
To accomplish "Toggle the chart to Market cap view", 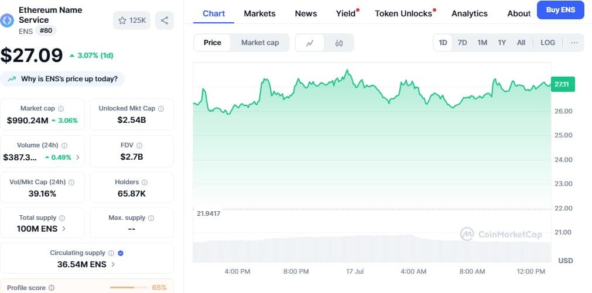I will 260,43.
